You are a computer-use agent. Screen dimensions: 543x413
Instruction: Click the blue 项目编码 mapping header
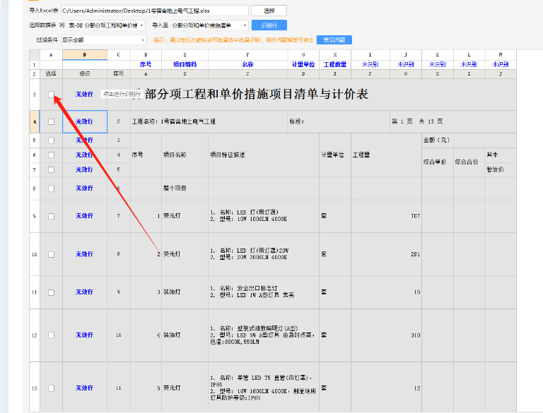pos(185,65)
